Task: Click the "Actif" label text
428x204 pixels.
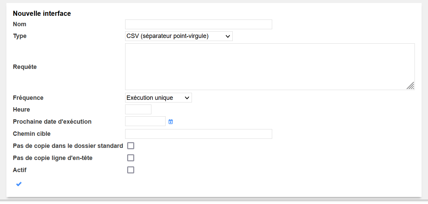Action: (20, 170)
